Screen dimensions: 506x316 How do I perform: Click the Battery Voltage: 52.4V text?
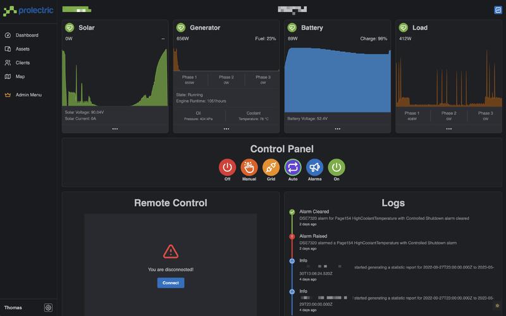(307, 119)
